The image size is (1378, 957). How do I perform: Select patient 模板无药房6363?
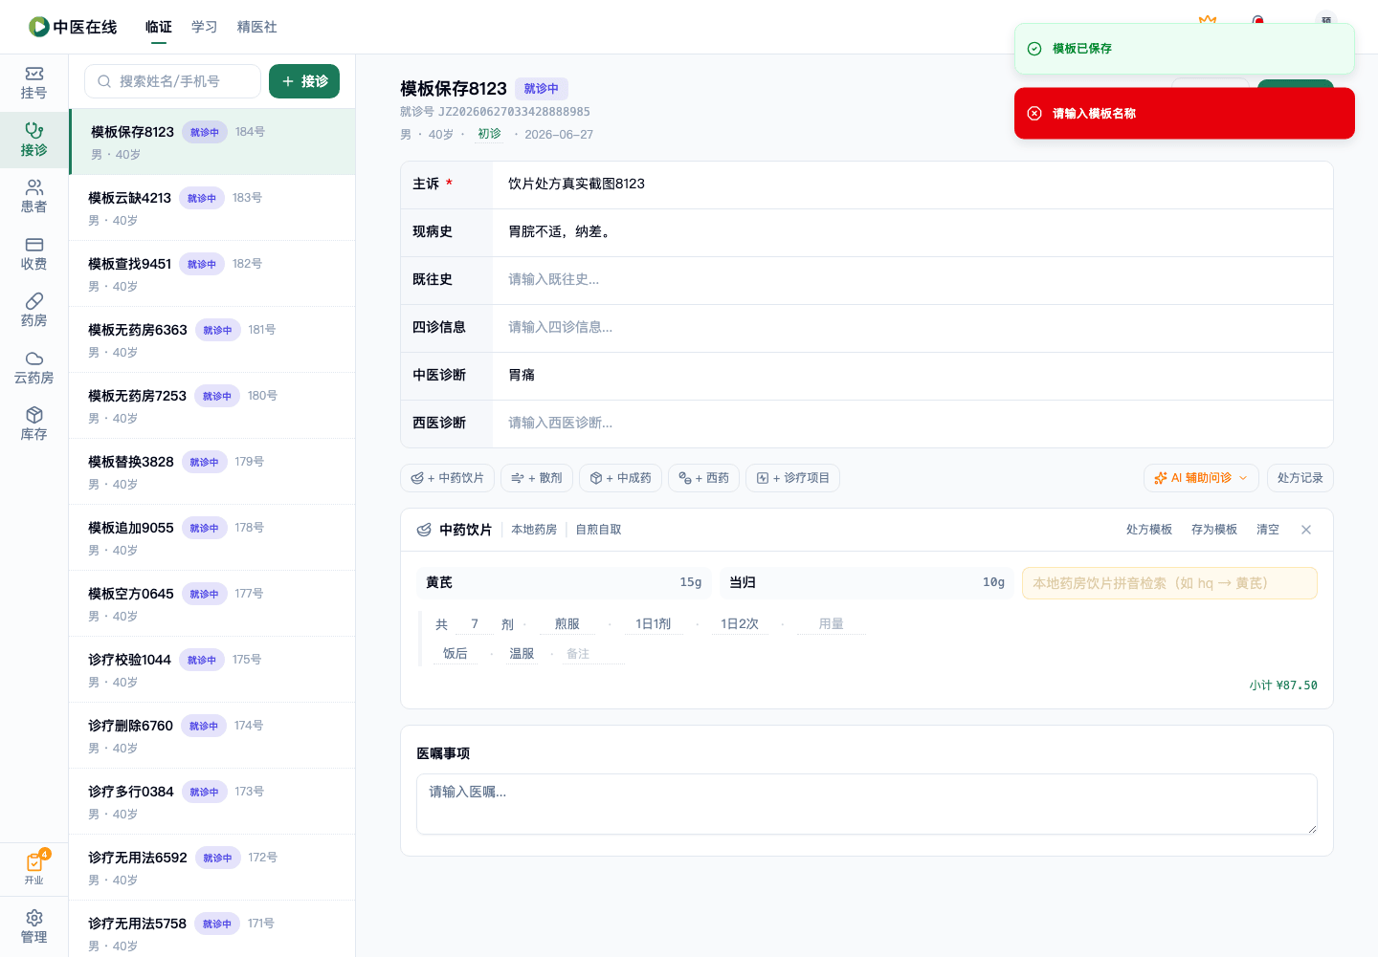click(x=211, y=339)
